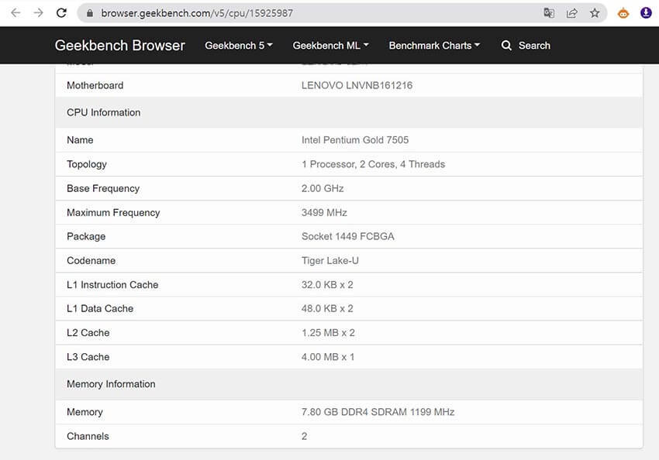Select the 1.25 MB x 2 value

click(328, 333)
